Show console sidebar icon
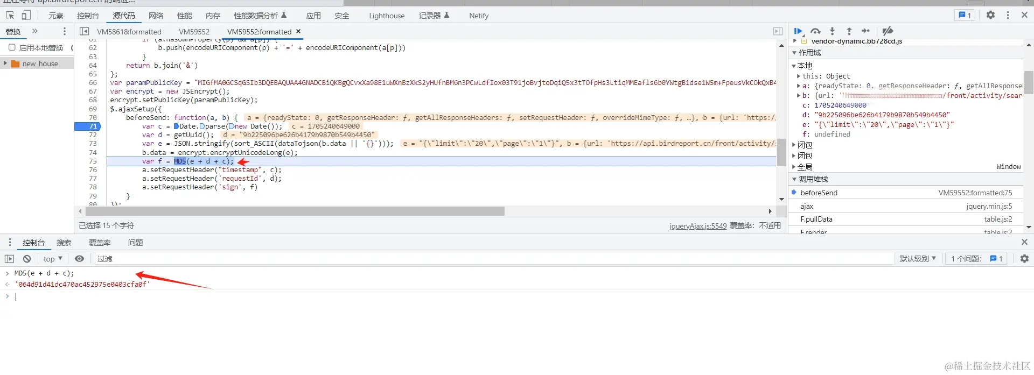 coord(10,259)
